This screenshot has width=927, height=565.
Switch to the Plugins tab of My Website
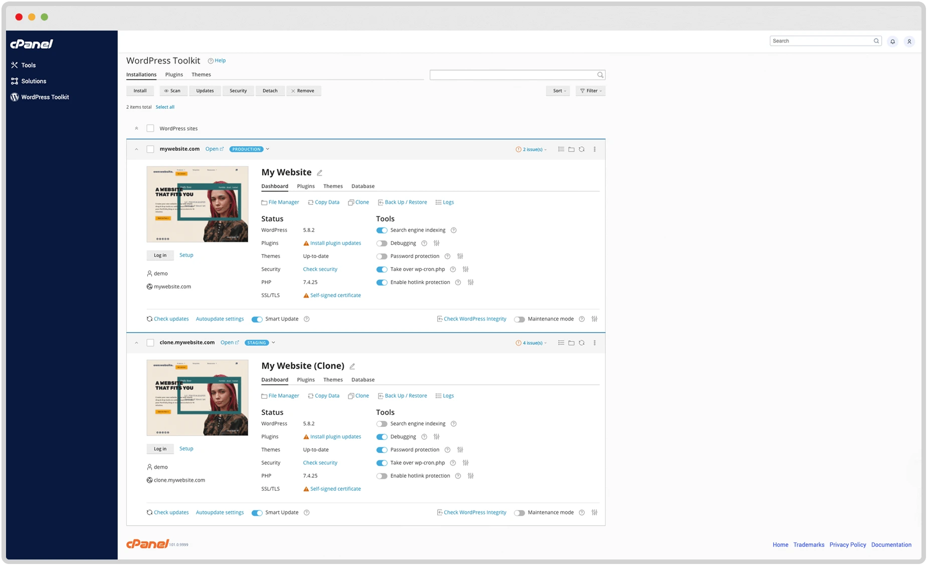(305, 186)
